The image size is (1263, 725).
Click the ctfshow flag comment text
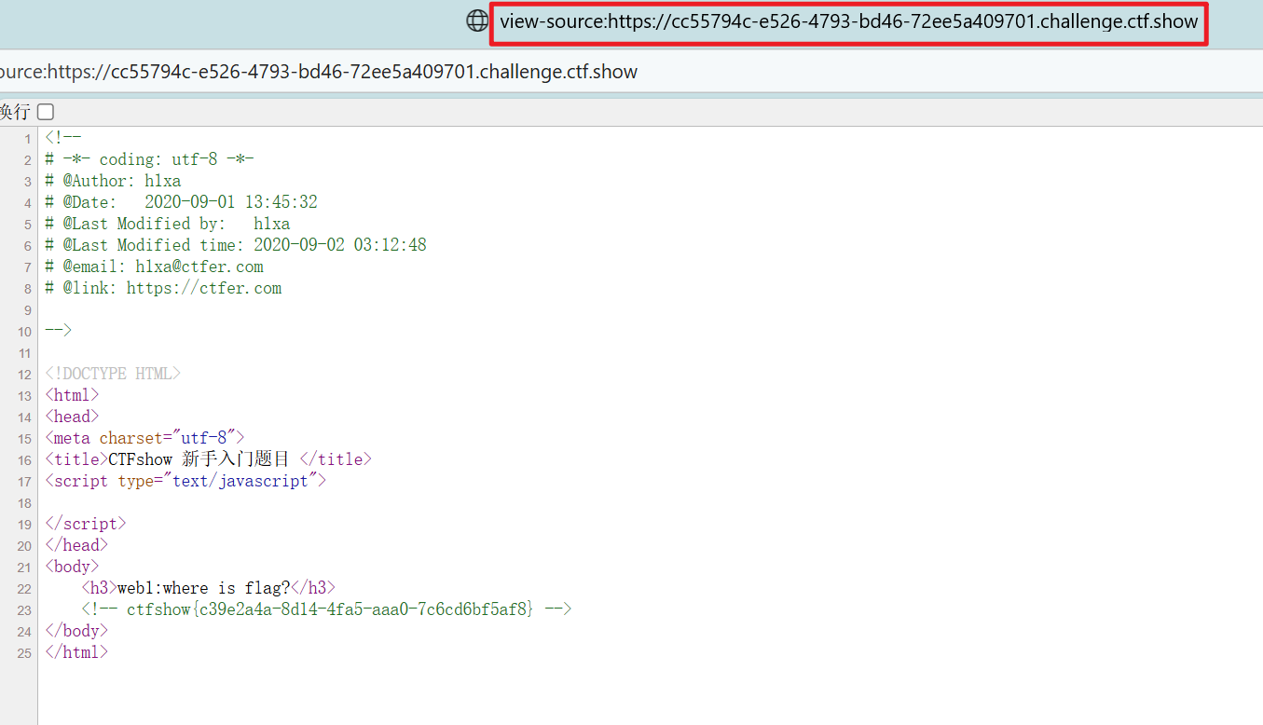click(x=326, y=609)
